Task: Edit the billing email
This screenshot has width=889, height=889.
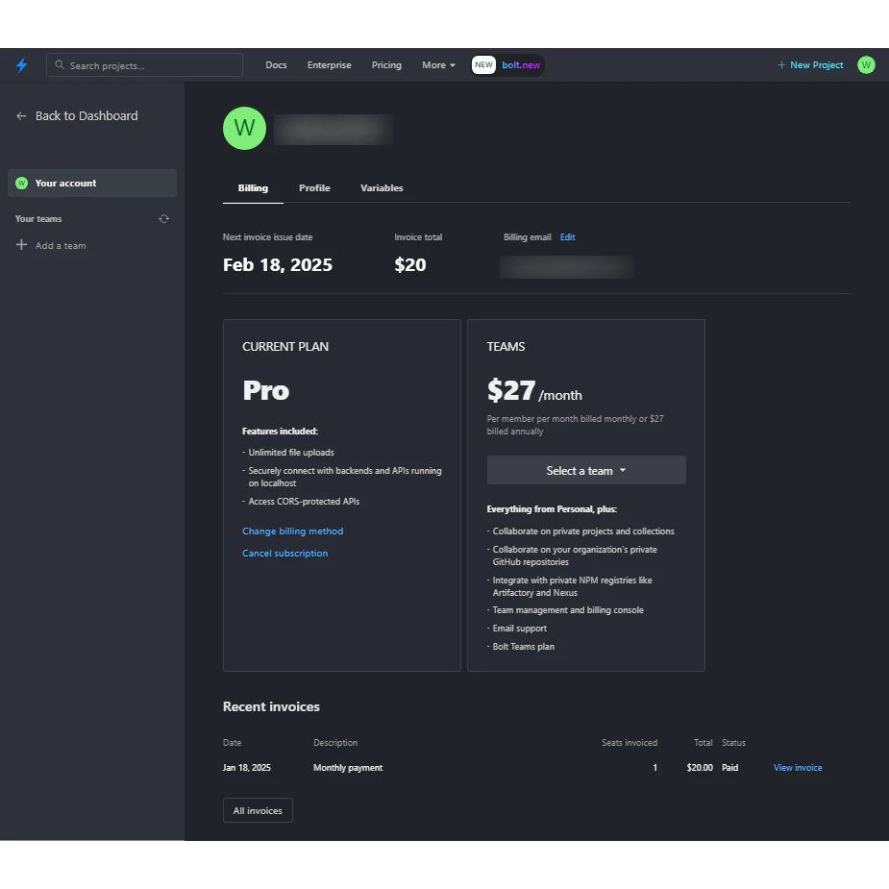Action: pyautogui.click(x=568, y=237)
